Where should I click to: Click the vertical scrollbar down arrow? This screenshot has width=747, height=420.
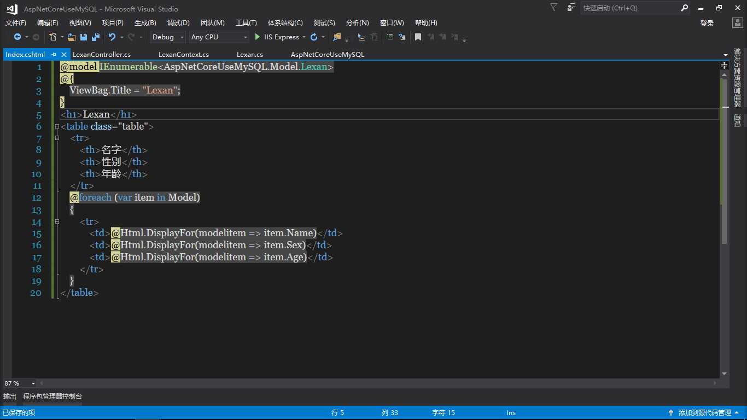coord(724,374)
